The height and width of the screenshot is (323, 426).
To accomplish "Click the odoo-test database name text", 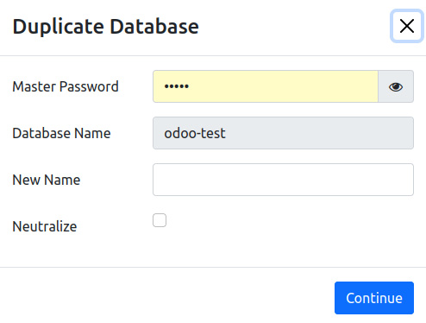I will tap(195, 133).
